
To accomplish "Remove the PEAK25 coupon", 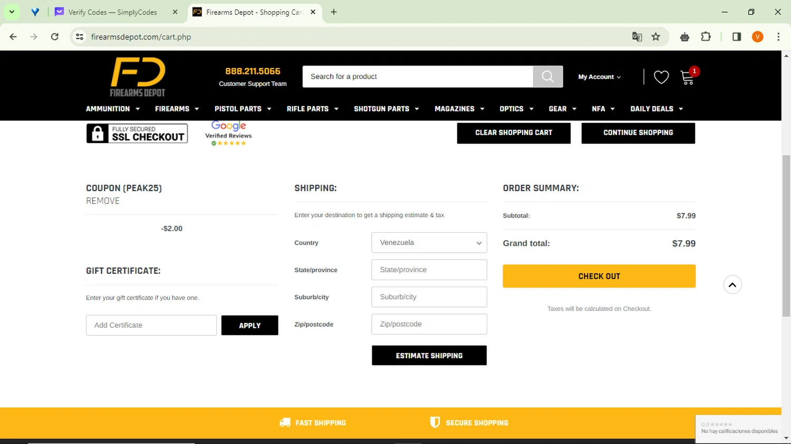I will (x=103, y=201).
